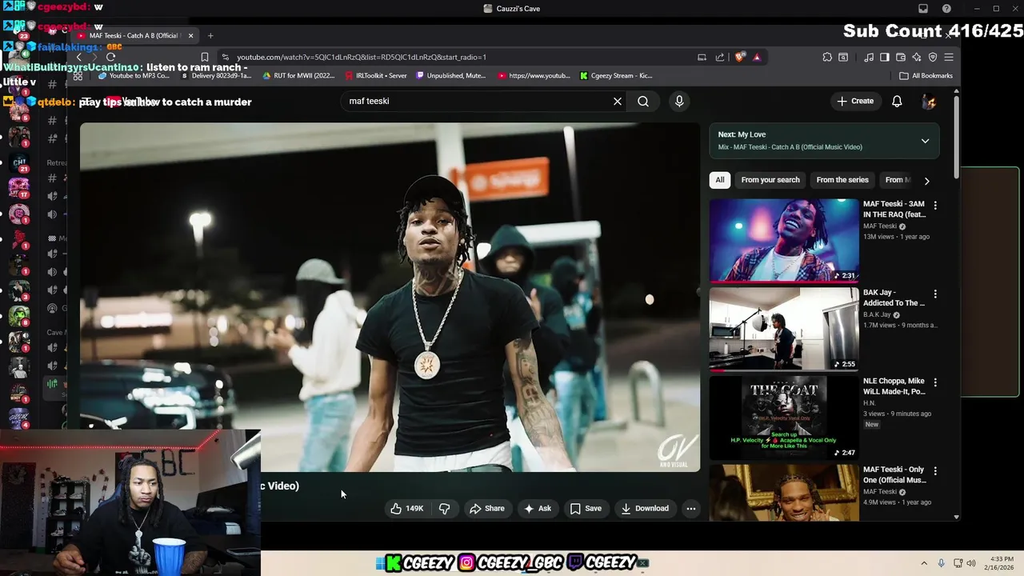This screenshot has width=1024, height=576.
Task: Open Leo AI sparkle icon
Action: (917, 57)
